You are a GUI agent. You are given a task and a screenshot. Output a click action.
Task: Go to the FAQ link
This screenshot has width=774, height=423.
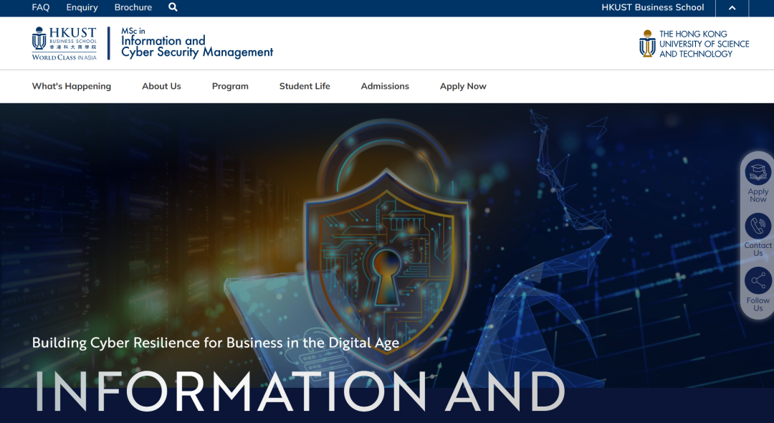click(40, 7)
